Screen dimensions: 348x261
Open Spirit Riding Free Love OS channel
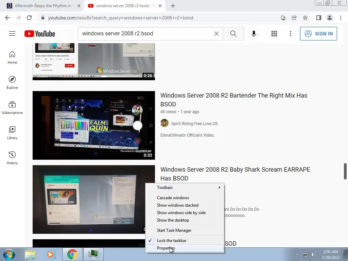194,124
